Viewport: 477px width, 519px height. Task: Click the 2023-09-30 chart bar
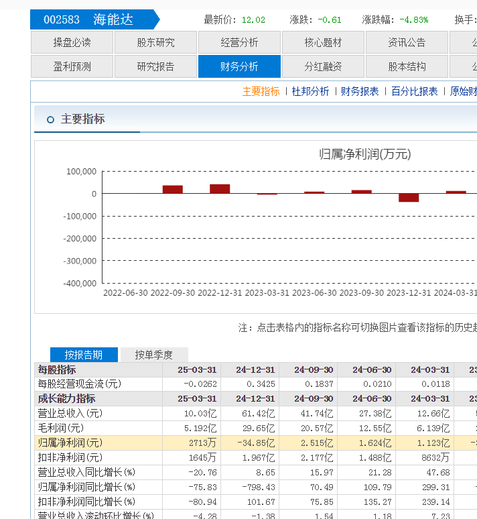click(362, 192)
